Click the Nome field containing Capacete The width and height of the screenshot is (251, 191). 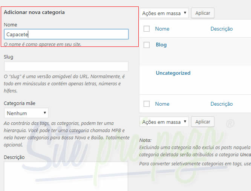66,34
